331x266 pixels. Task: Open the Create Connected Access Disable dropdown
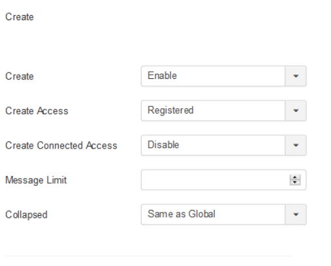tap(224, 145)
